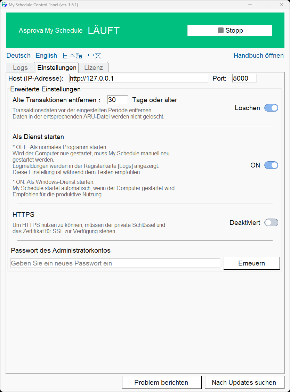The image size is (290, 392).
Task: Select the Einstellungen tab
Action: (x=57, y=67)
